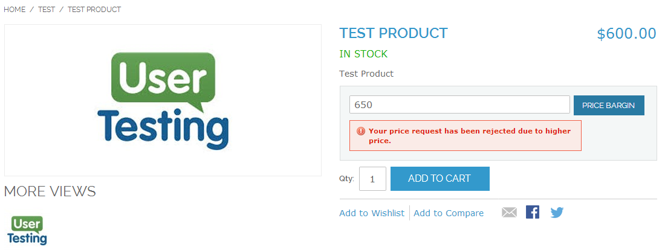The image size is (665, 250).
Task: Click the TEST PRODUCT title heading
Action: click(x=394, y=33)
